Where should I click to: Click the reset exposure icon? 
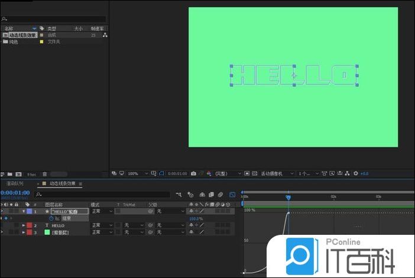(356, 174)
